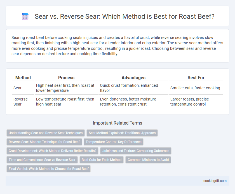The width and height of the screenshot is (235, 194).
Task: Select Reverse Sear: Modern Technique for Roast Beef
Action: pos(44,142)
